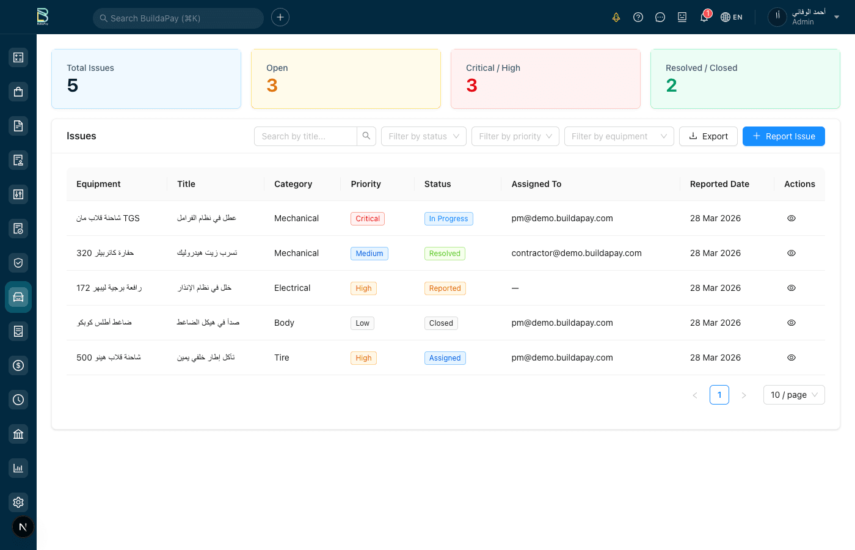Open the chat bubble icon

(660, 17)
